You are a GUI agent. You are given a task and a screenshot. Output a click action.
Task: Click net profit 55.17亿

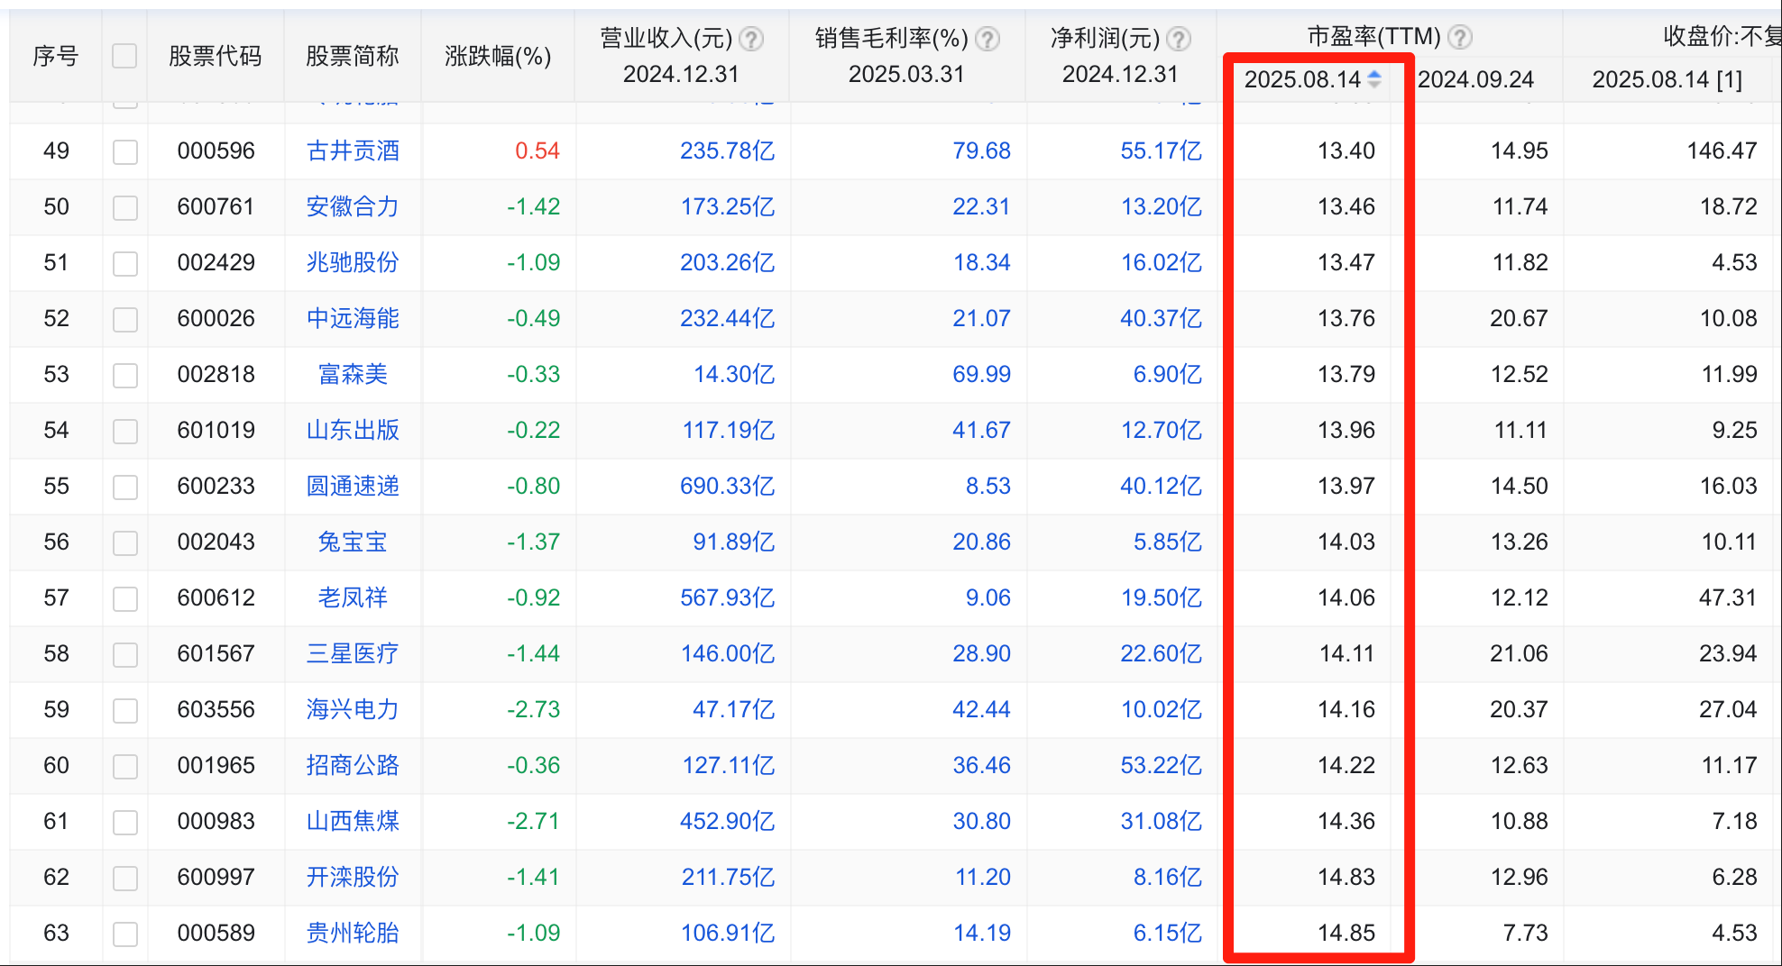(x=1162, y=150)
